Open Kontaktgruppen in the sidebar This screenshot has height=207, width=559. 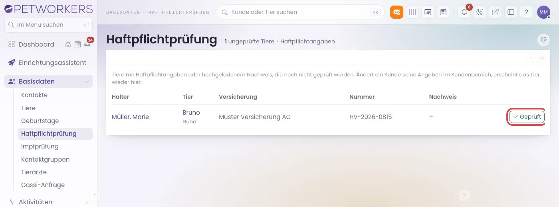pyautogui.click(x=46, y=159)
